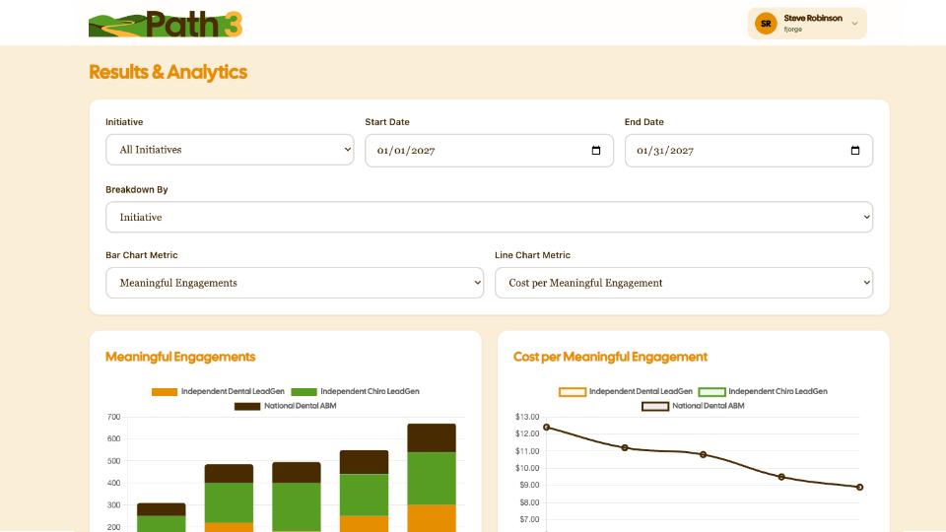This screenshot has width=946, height=532.
Task: Click the SR user avatar
Action: pyautogui.click(x=766, y=24)
